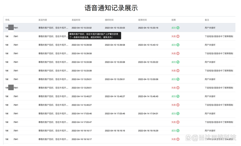The image size is (241, 146).
Task: Click the 手机 column header
Action: coord(8,20)
